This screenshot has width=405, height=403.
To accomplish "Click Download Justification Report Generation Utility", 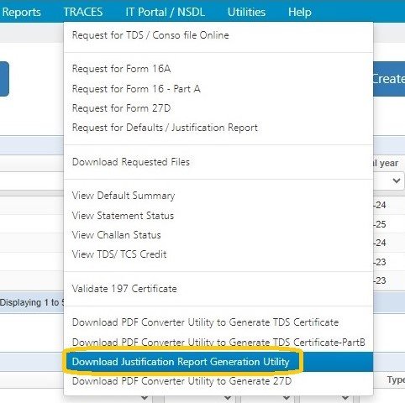I will coord(218,362).
